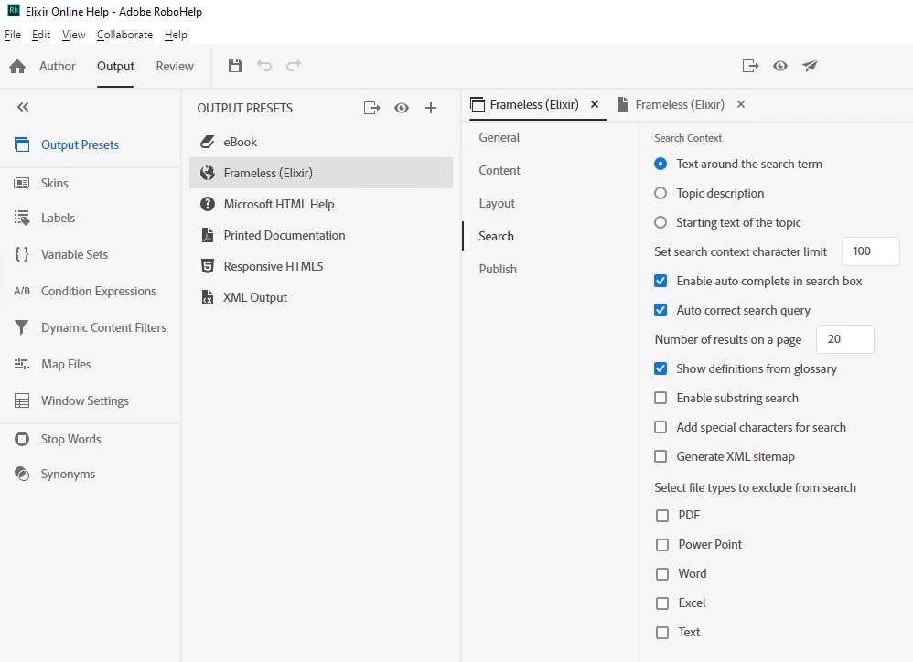The image size is (913, 662).
Task: Open the Collaborate menu
Action: pos(124,35)
